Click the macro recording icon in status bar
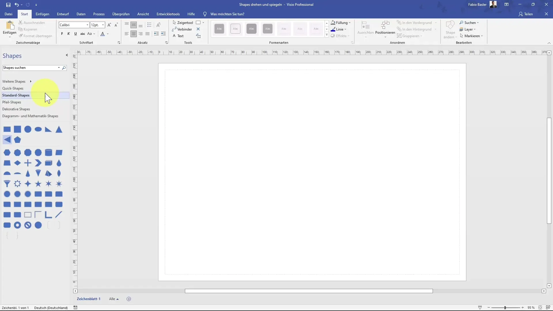The width and height of the screenshot is (553, 311). click(75, 308)
